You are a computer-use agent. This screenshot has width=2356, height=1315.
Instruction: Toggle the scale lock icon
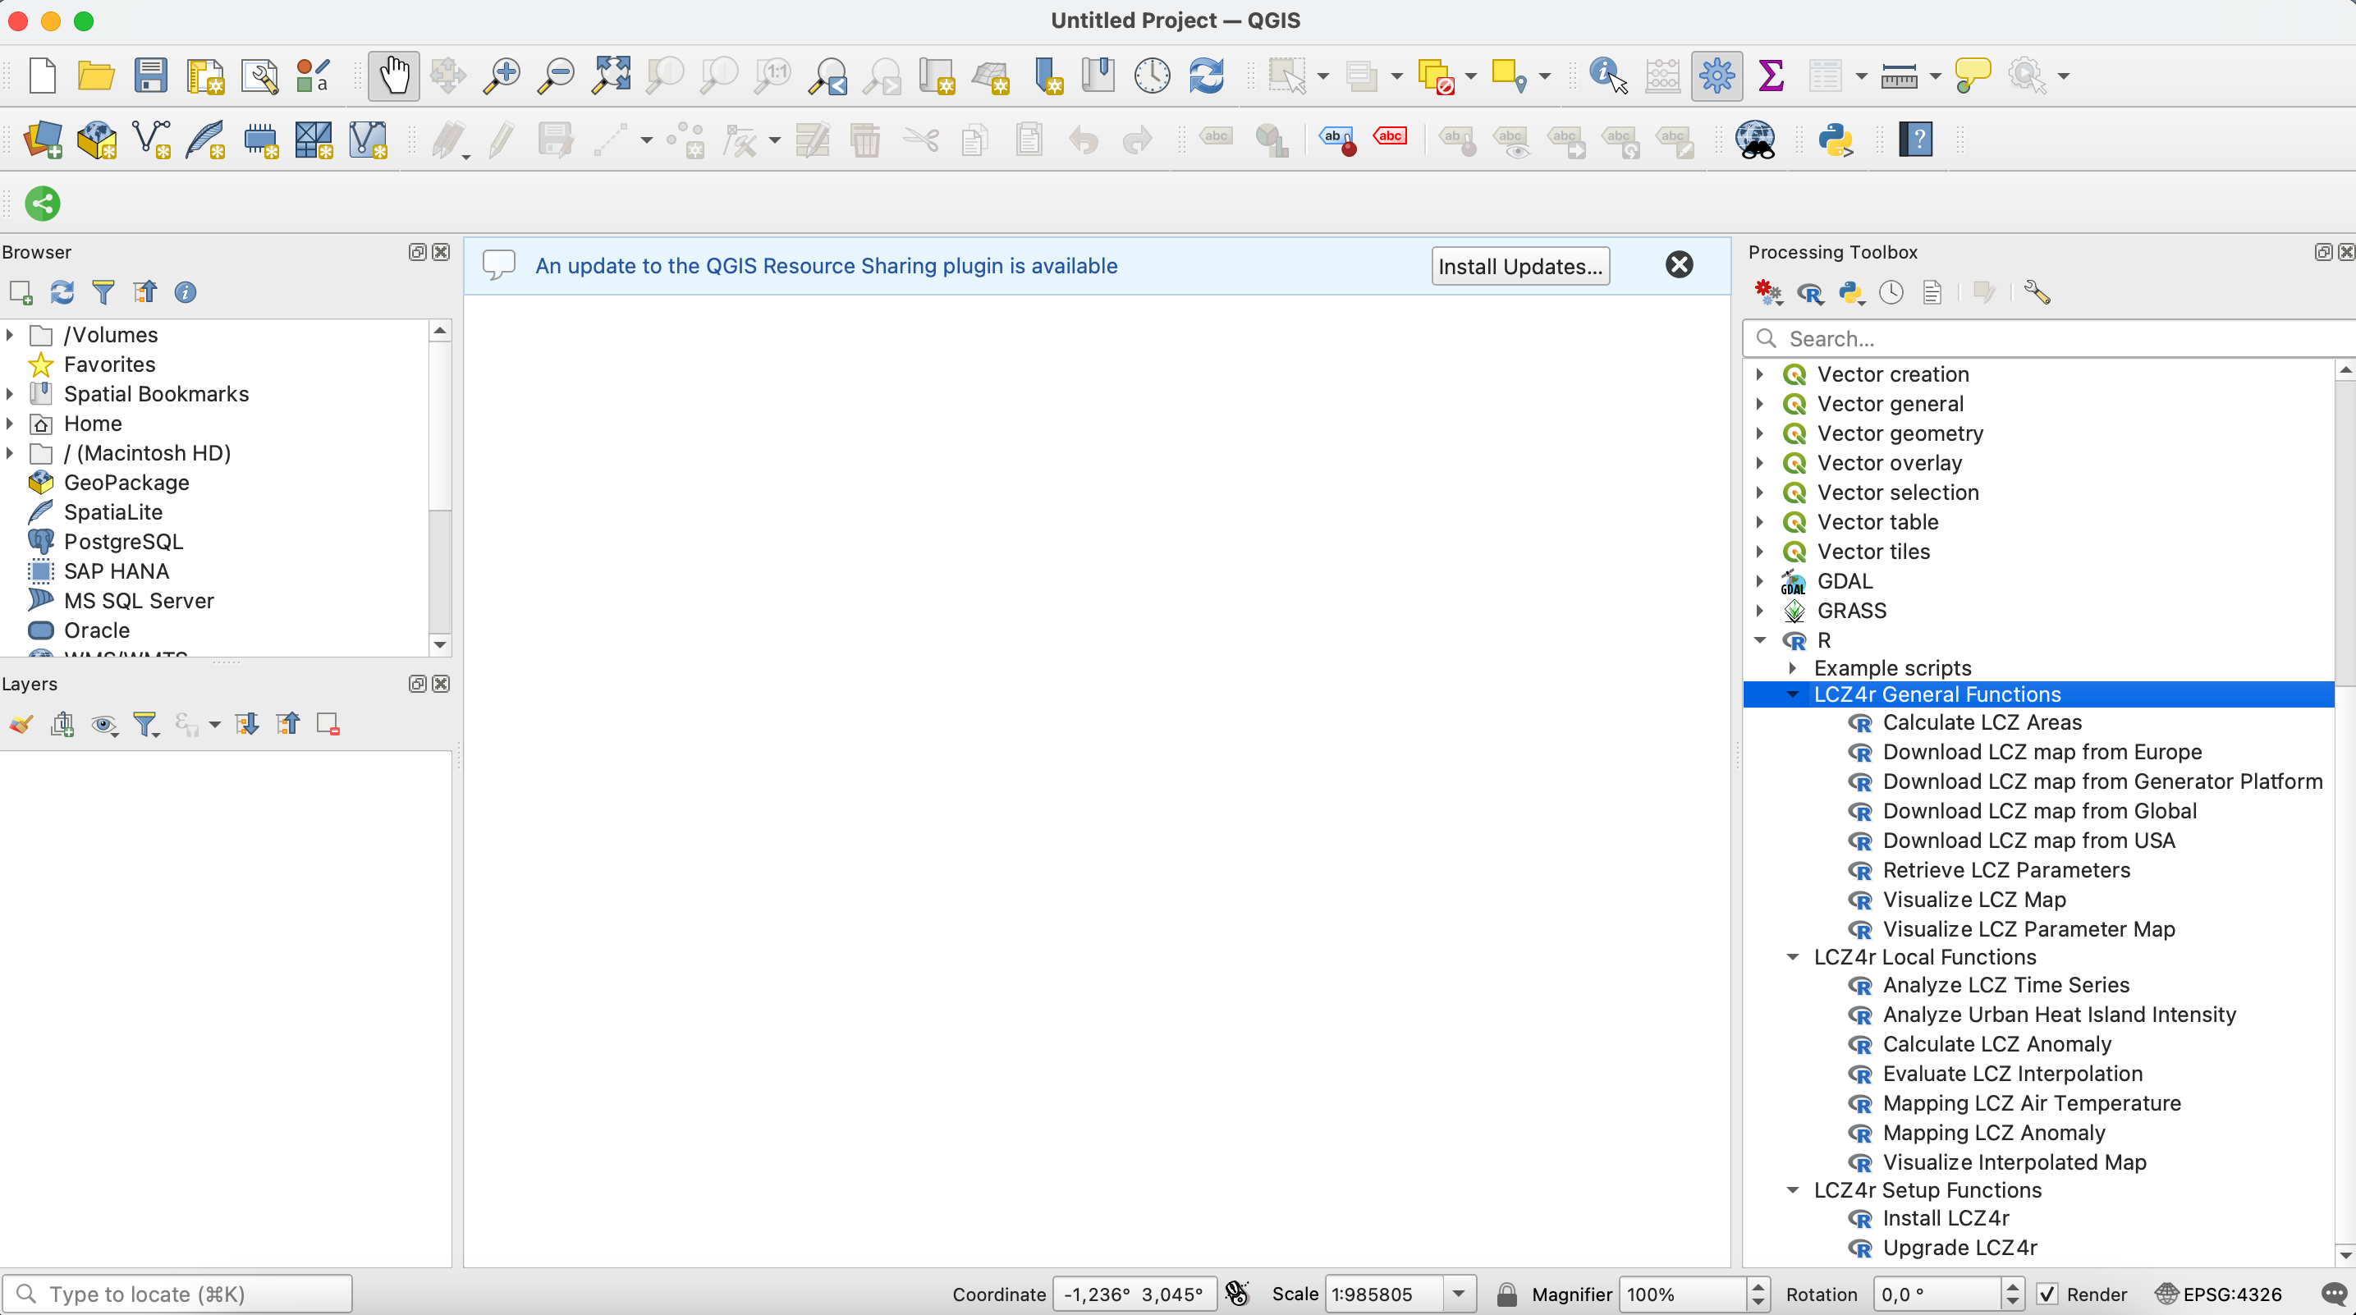click(1506, 1293)
